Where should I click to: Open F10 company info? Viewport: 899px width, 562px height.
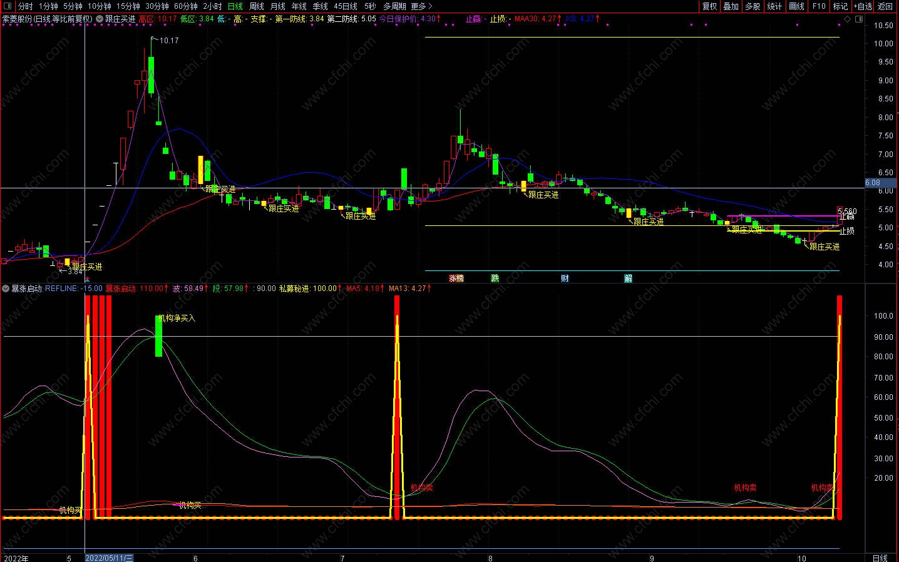click(x=818, y=6)
